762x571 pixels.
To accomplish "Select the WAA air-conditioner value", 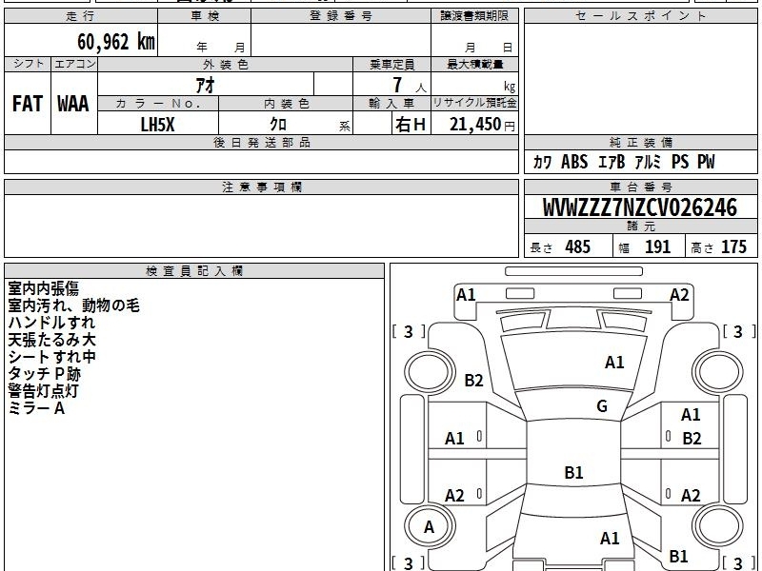I will pos(73,104).
